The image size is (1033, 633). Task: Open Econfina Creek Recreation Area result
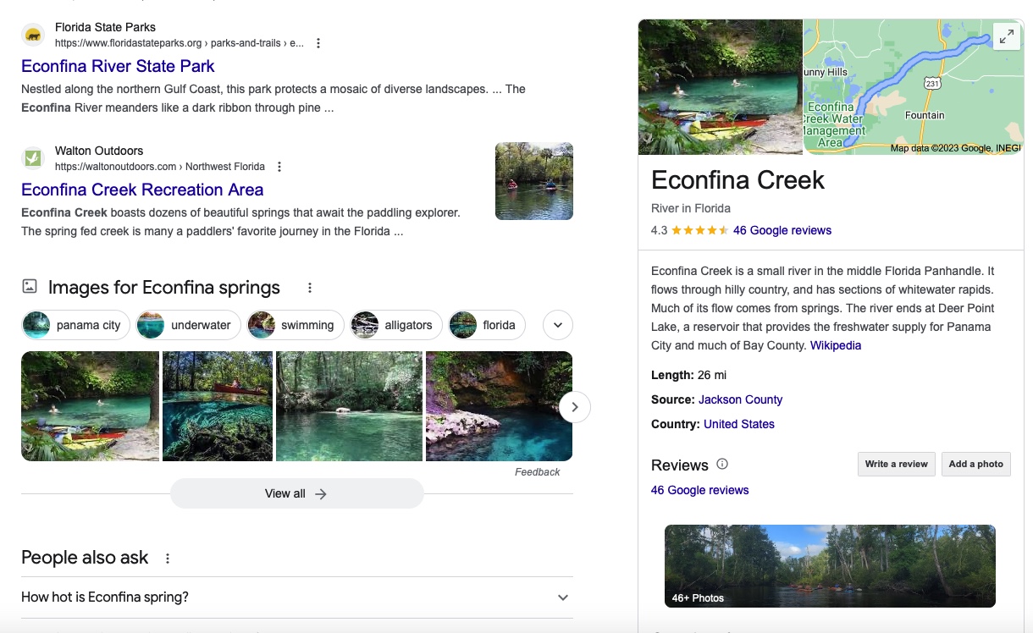(x=142, y=190)
